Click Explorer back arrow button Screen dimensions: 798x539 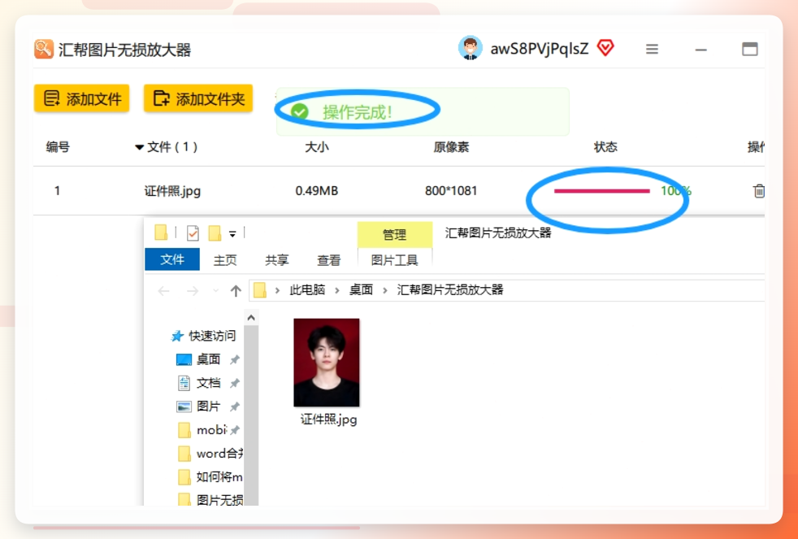[x=163, y=291]
